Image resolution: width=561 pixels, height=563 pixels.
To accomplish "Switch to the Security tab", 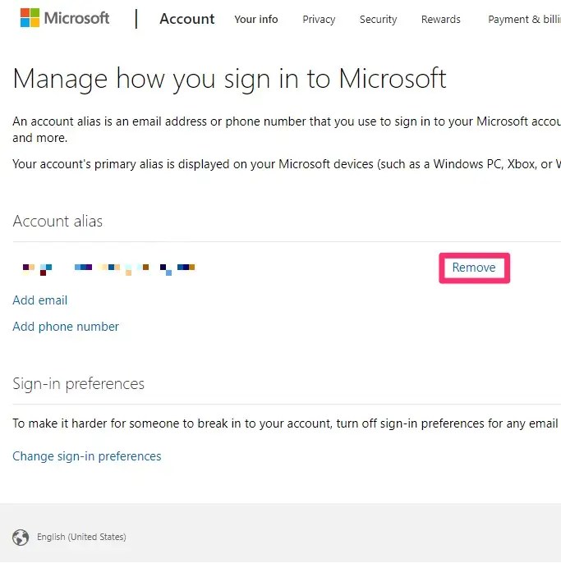I will tap(378, 19).
